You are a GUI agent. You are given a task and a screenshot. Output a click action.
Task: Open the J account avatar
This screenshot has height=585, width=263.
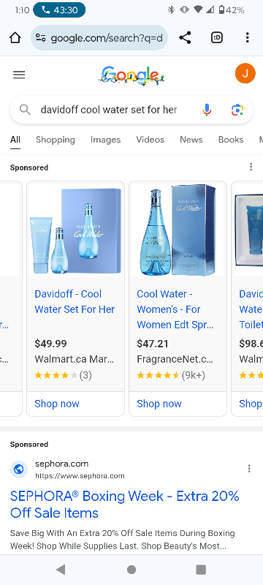coord(245,74)
